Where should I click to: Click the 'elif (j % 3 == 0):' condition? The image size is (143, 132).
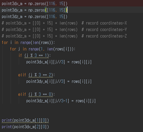[x=37, y=94]
